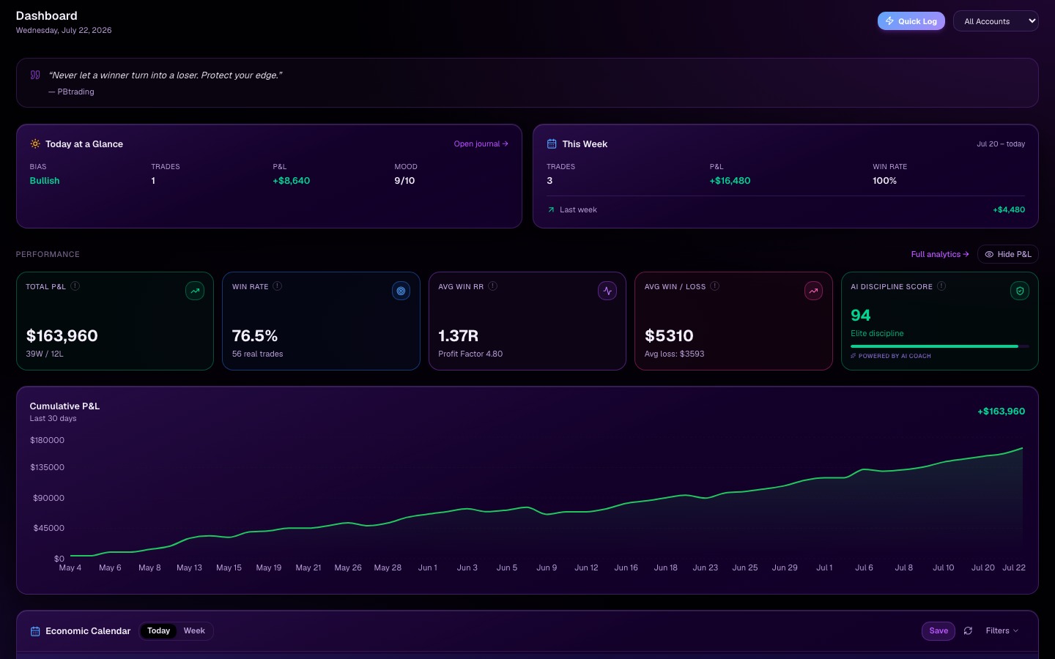Open the All Accounts dropdown

pyautogui.click(x=996, y=21)
